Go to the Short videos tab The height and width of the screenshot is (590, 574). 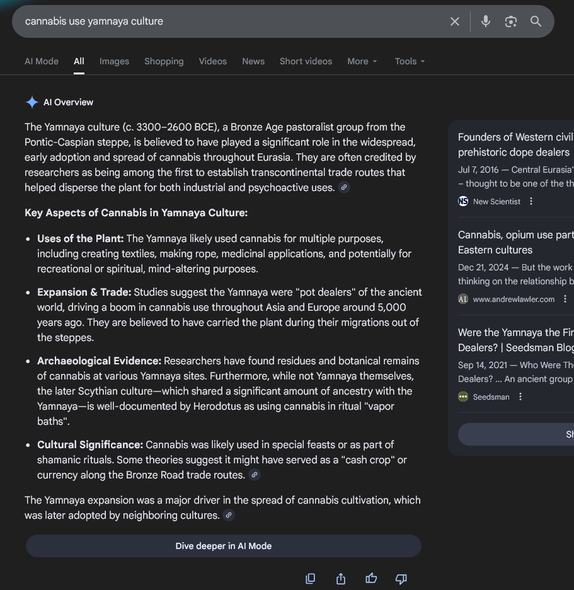306,61
